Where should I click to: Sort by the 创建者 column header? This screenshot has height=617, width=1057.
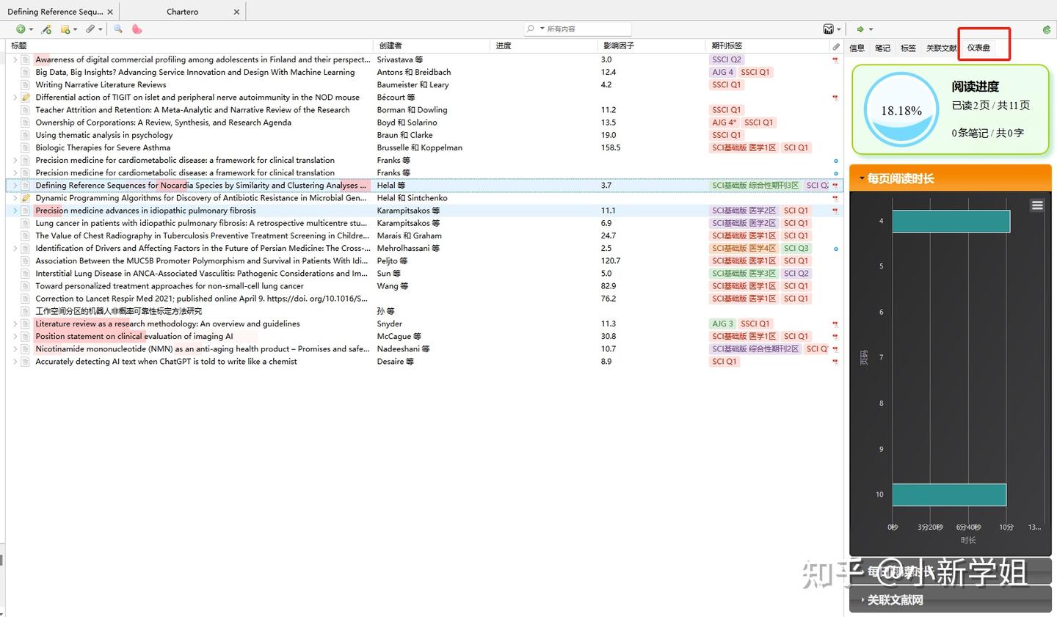click(x=432, y=45)
